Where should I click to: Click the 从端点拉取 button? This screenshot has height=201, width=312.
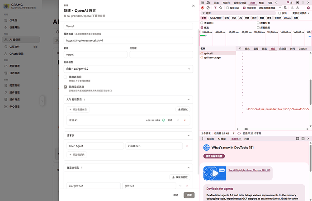point(180,177)
